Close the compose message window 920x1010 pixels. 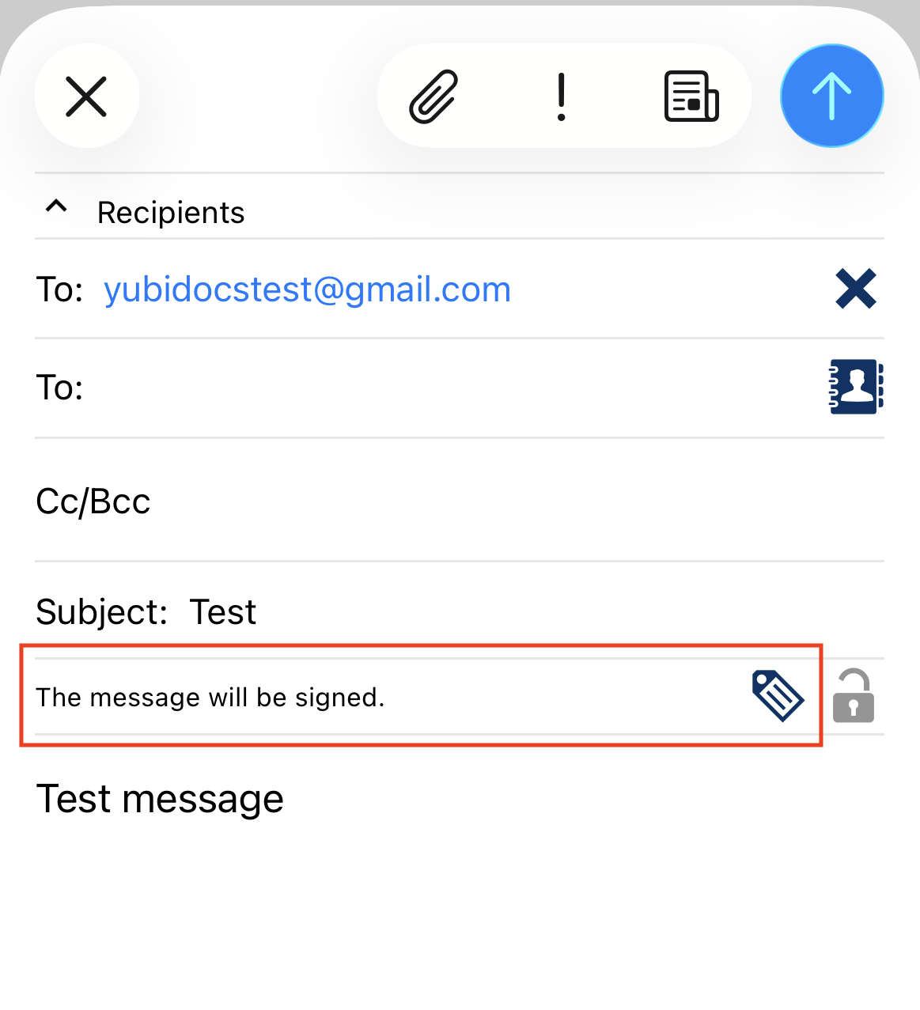[x=86, y=96]
